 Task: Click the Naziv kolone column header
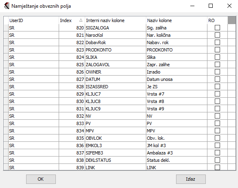tap(176, 20)
